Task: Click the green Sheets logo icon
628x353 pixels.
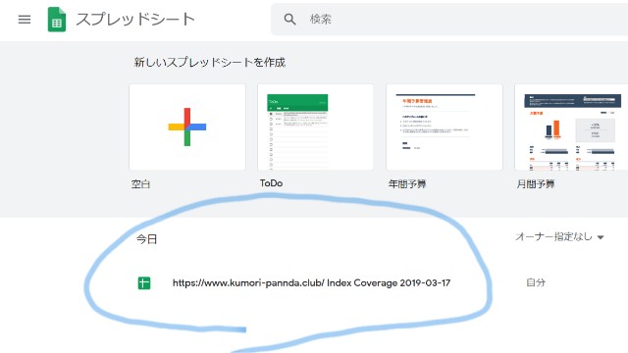Action: coord(57,20)
